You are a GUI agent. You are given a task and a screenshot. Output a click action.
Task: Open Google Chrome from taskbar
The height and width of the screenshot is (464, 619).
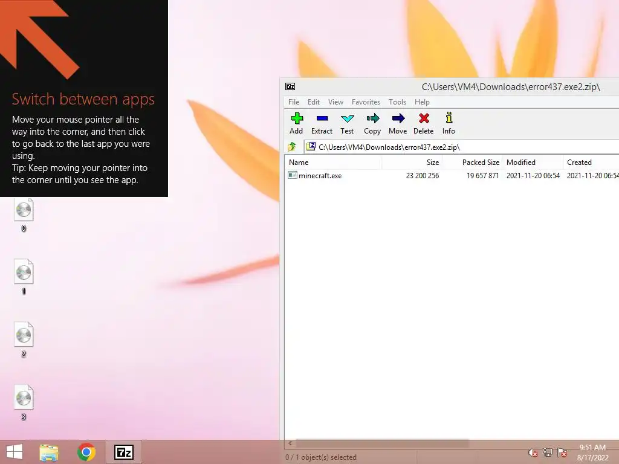tap(86, 452)
